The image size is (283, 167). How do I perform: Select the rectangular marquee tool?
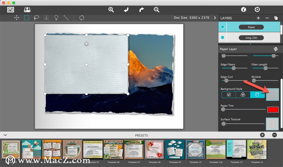27,18
